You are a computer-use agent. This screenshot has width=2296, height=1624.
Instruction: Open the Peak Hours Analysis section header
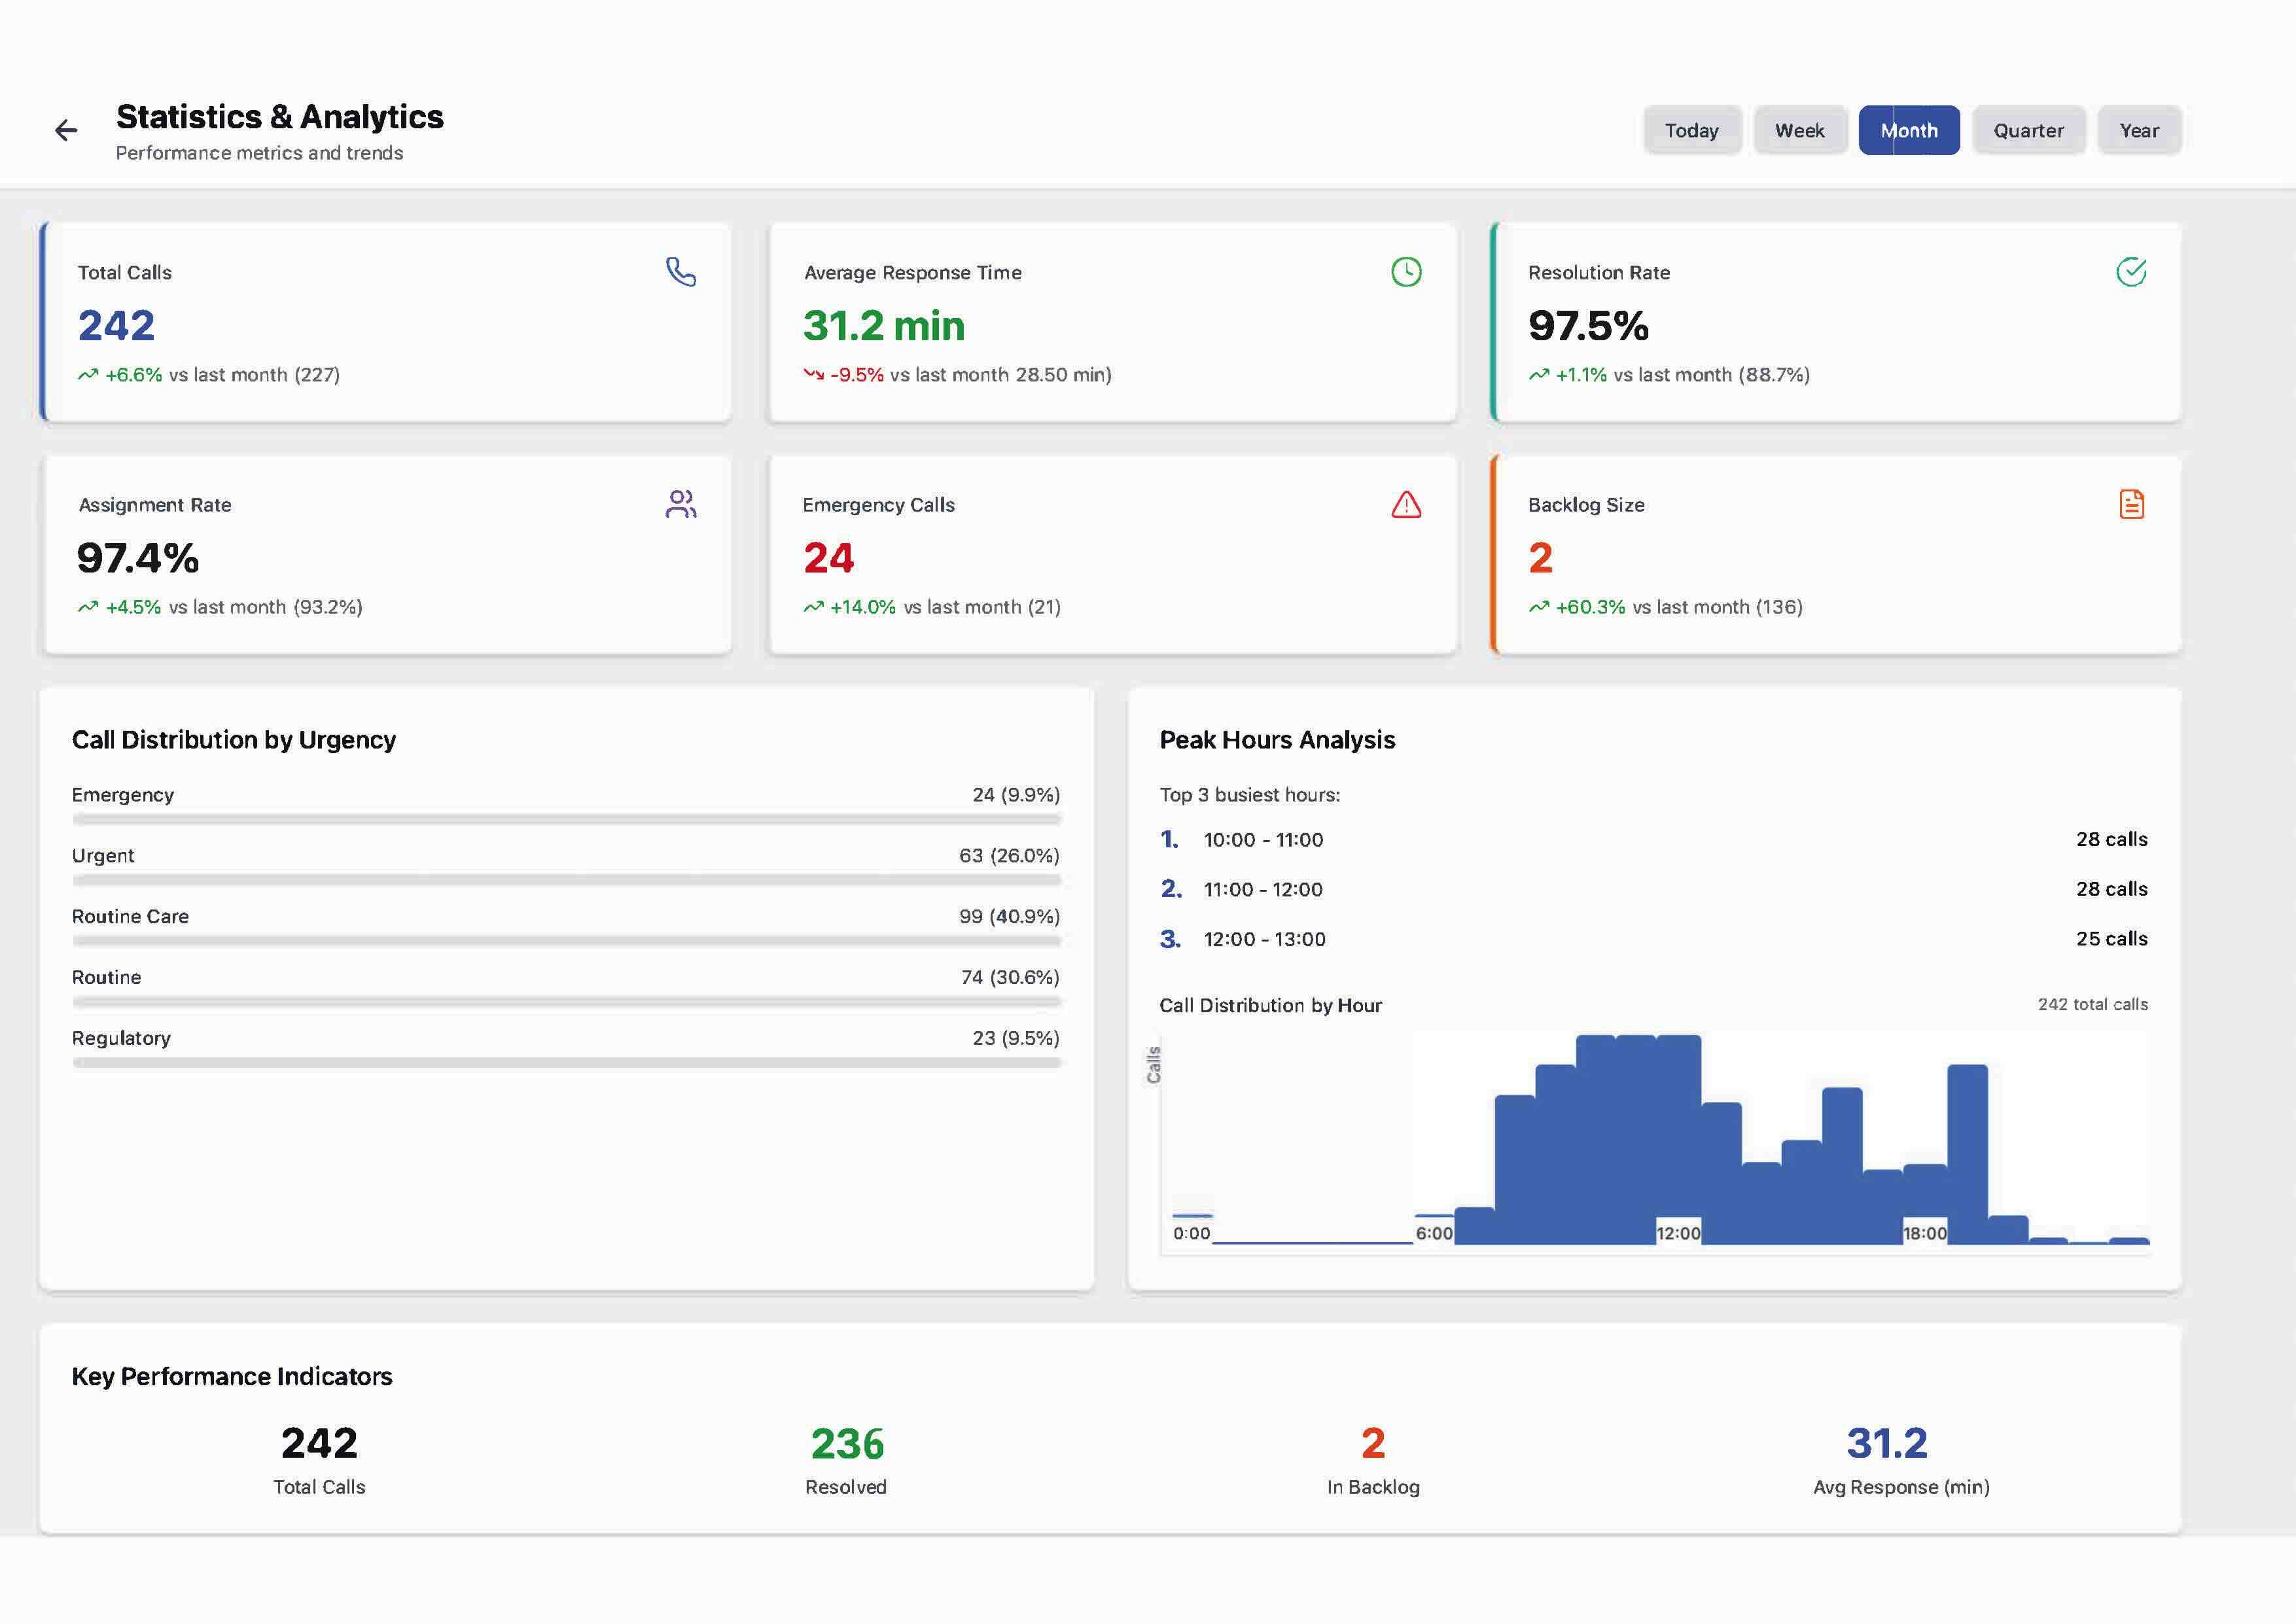click(x=1277, y=740)
